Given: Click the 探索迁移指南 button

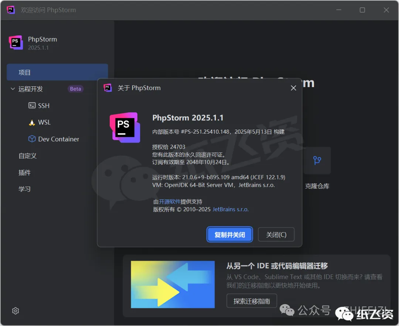Looking at the screenshot, I should coord(252,301).
